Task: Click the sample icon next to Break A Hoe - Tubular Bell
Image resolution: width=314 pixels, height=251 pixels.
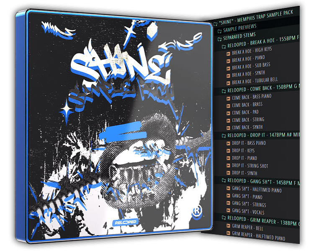Action: click(227, 82)
